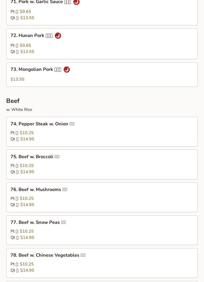Click Mongolian Pork $13.55 price

(x=18, y=79)
